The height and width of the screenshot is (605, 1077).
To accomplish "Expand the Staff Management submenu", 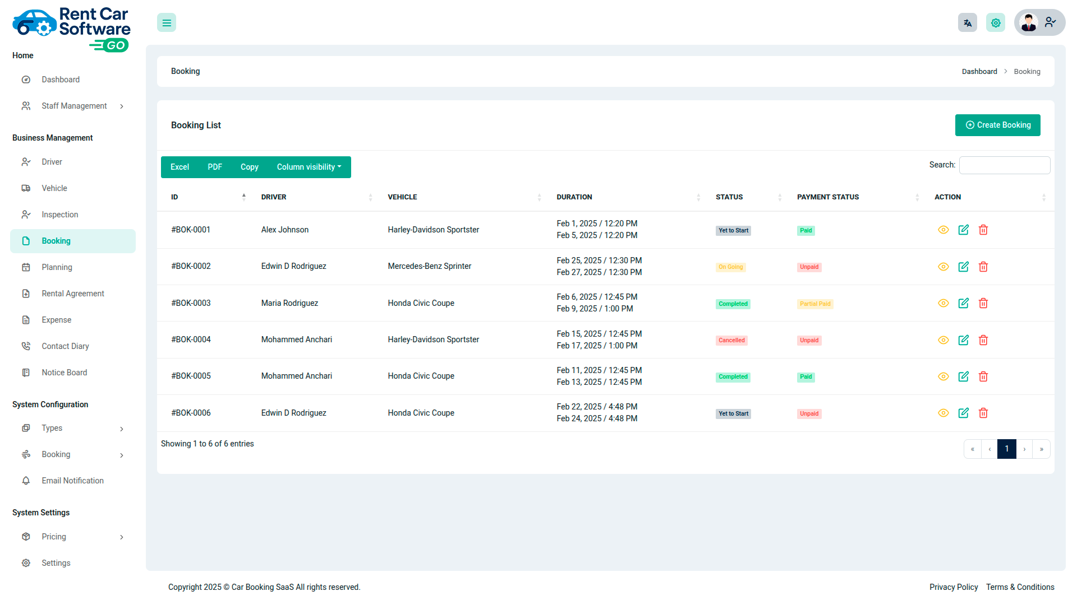I will pyautogui.click(x=73, y=106).
